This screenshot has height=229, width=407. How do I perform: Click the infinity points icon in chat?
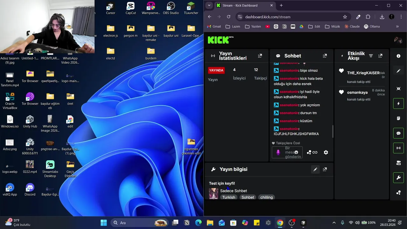point(312,152)
